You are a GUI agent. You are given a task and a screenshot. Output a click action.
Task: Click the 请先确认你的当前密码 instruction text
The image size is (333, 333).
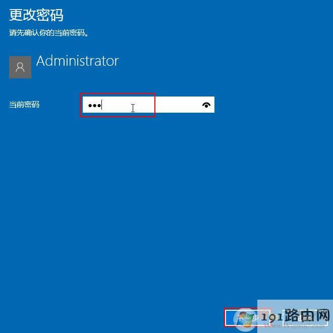(49, 33)
